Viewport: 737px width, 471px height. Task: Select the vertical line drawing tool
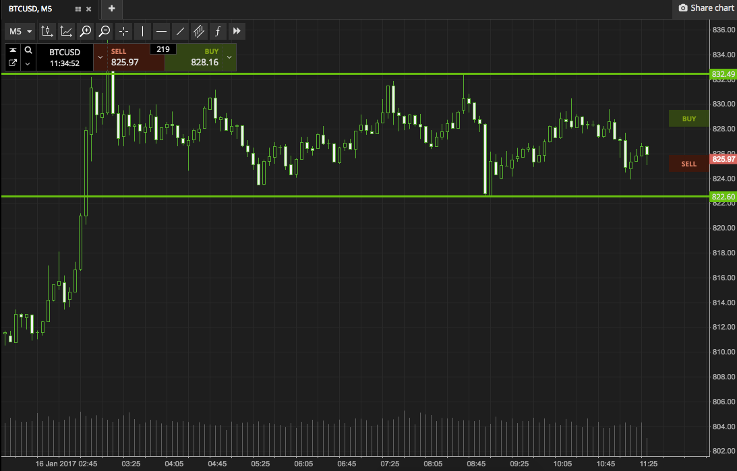point(142,31)
